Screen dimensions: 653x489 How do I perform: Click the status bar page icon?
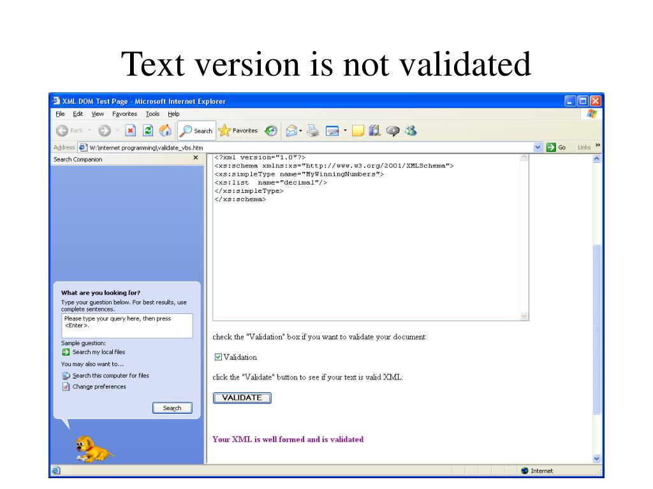56,471
